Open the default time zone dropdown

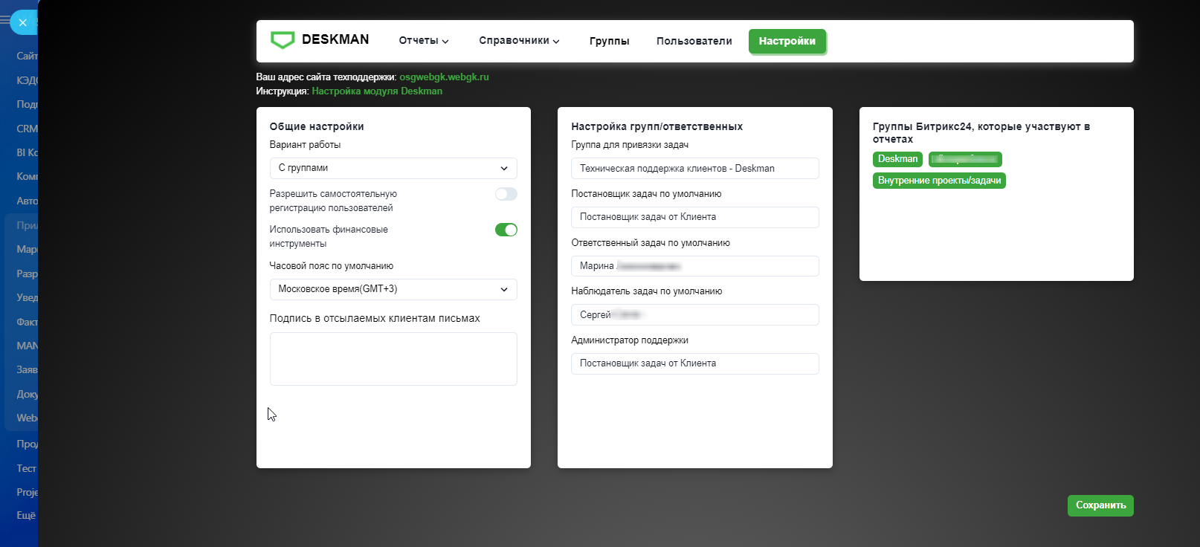tap(393, 289)
